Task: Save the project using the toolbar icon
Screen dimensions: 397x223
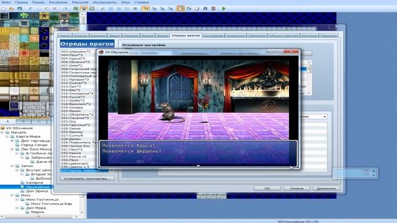Action: point(19,8)
